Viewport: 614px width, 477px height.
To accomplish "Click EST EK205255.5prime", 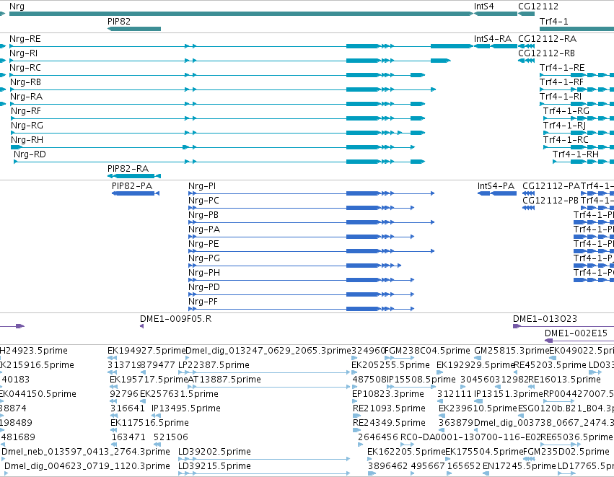I will coord(390,365).
